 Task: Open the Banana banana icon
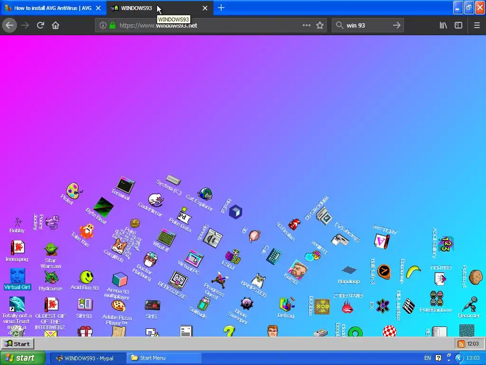pos(413,271)
